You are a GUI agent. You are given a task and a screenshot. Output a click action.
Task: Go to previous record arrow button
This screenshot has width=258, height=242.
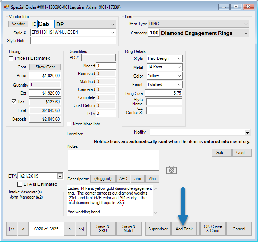[x=23, y=229]
